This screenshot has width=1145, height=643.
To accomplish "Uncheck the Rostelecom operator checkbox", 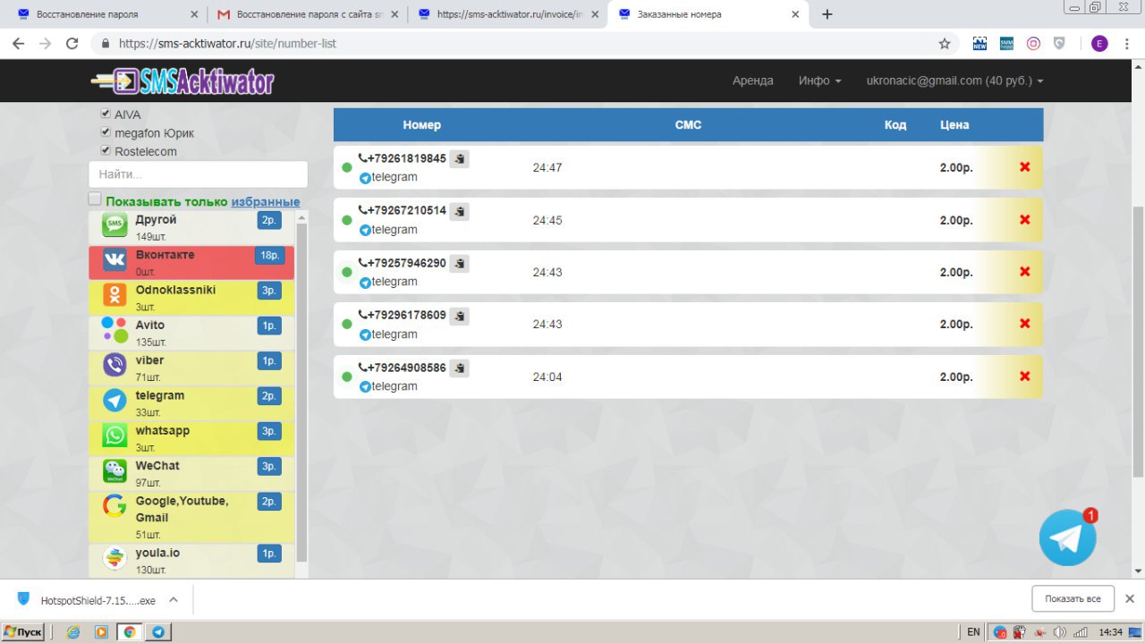I will (106, 150).
